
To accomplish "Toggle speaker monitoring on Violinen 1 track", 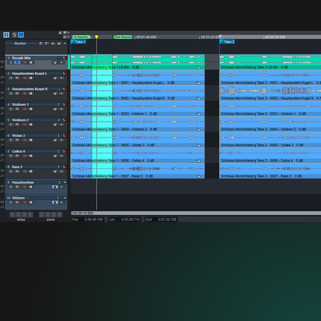I will pyautogui.click(x=30, y=109).
